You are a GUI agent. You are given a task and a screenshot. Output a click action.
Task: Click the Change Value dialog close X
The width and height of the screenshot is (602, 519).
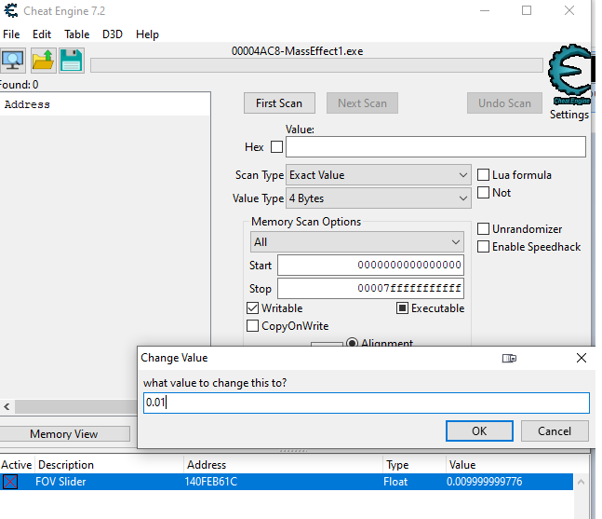click(582, 358)
